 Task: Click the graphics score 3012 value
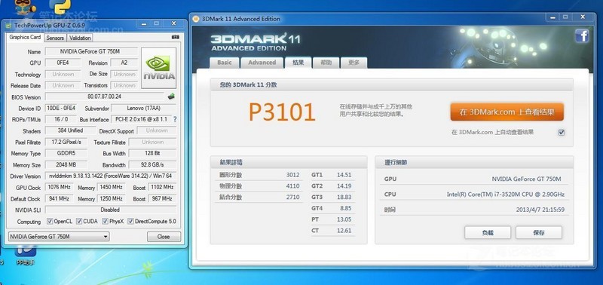pos(292,175)
